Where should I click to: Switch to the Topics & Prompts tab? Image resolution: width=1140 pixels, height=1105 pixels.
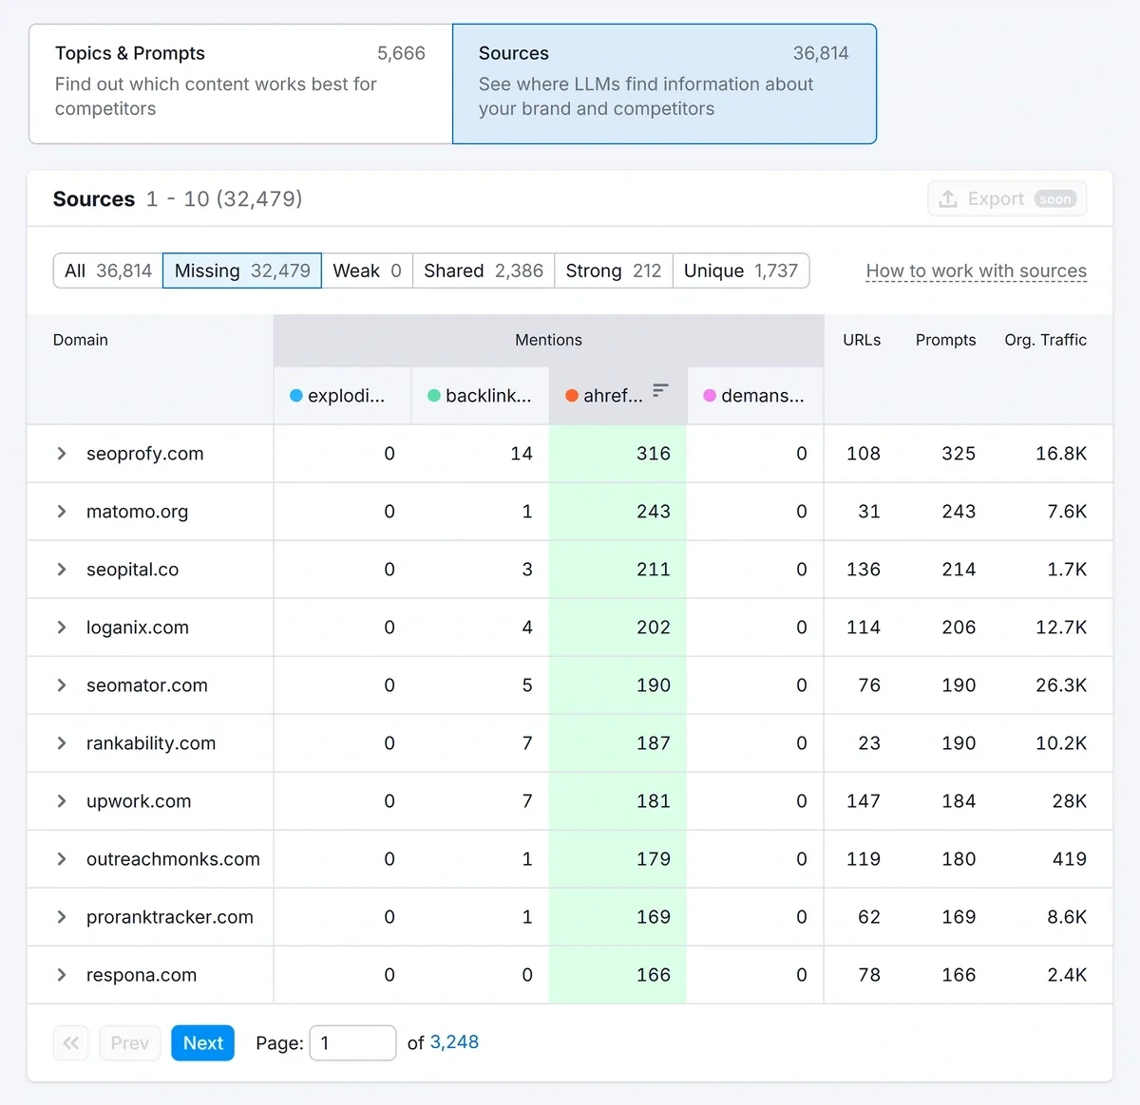coord(239,84)
